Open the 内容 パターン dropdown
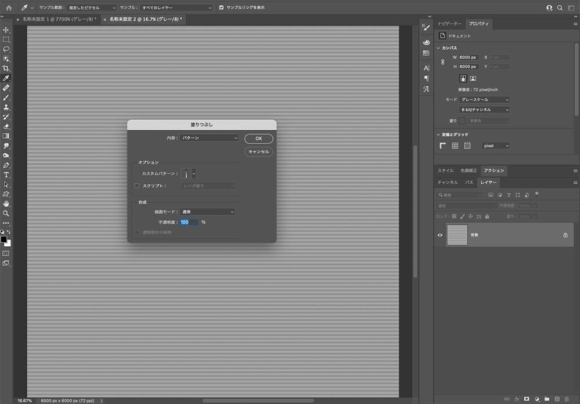The image size is (580, 404). click(x=209, y=138)
